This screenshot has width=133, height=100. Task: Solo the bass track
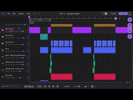click(9, 78)
